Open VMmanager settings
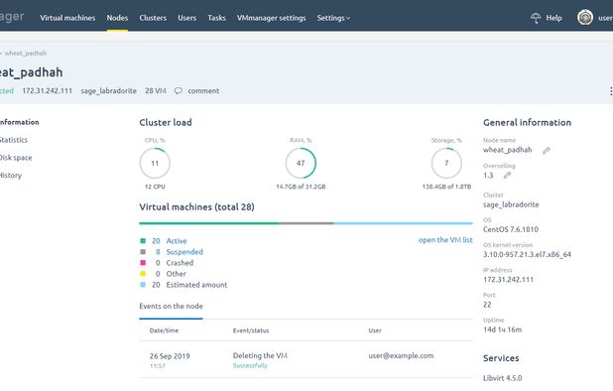Screen dimensions: 613x391 [272, 18]
